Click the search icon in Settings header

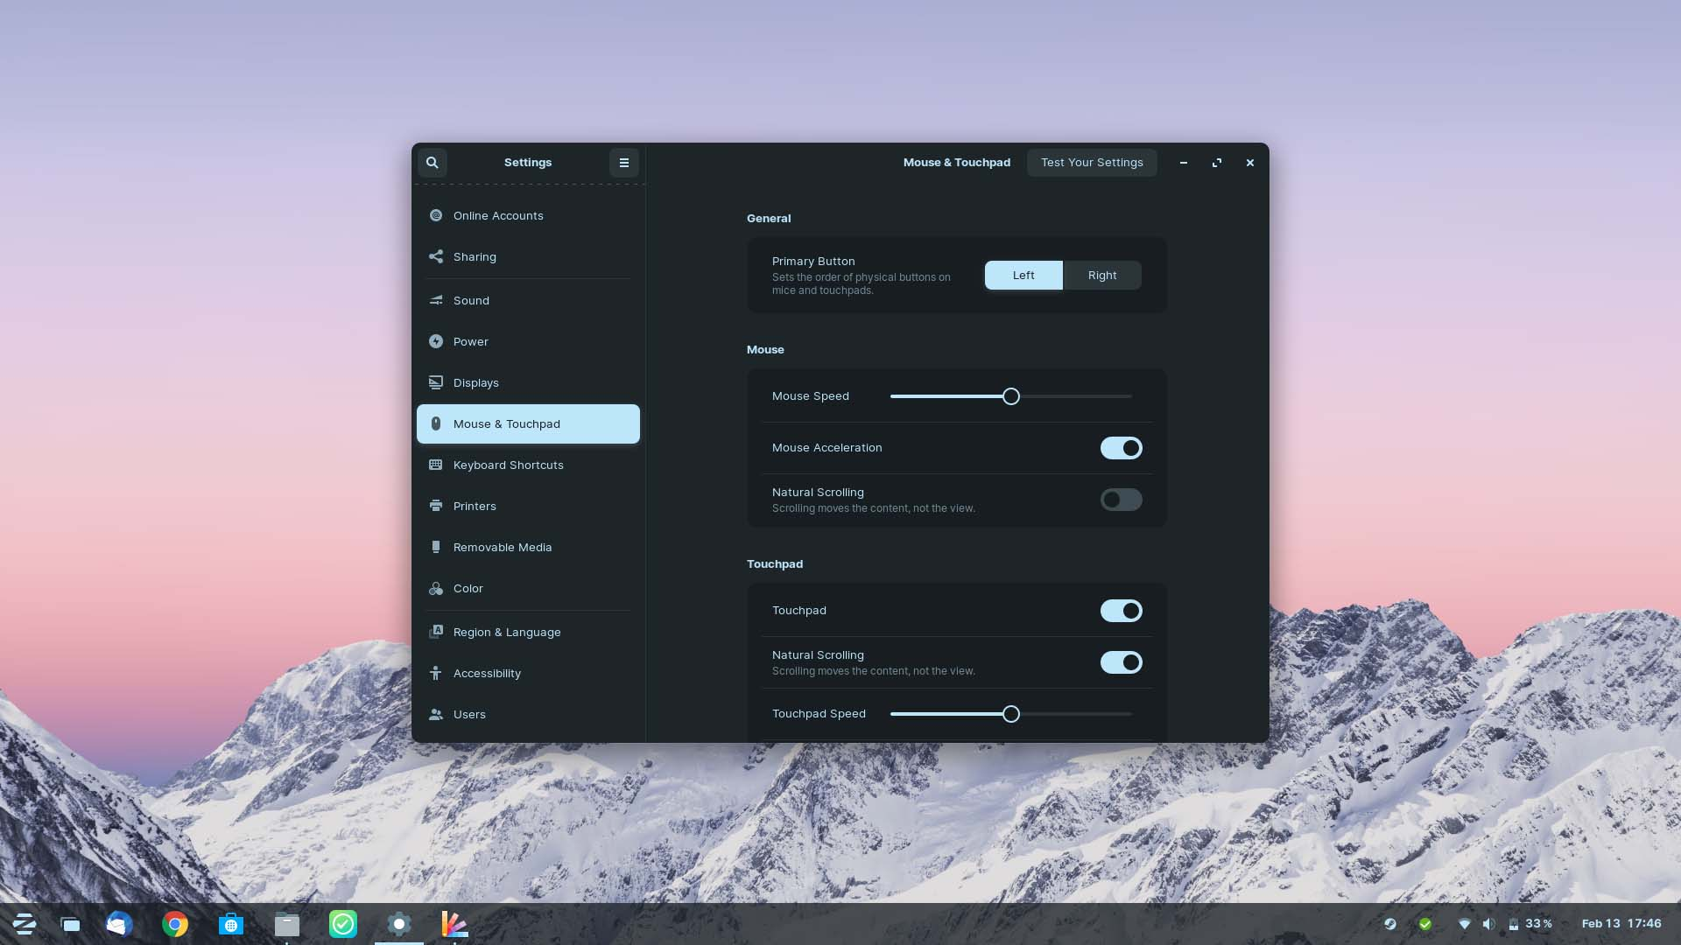pos(432,163)
